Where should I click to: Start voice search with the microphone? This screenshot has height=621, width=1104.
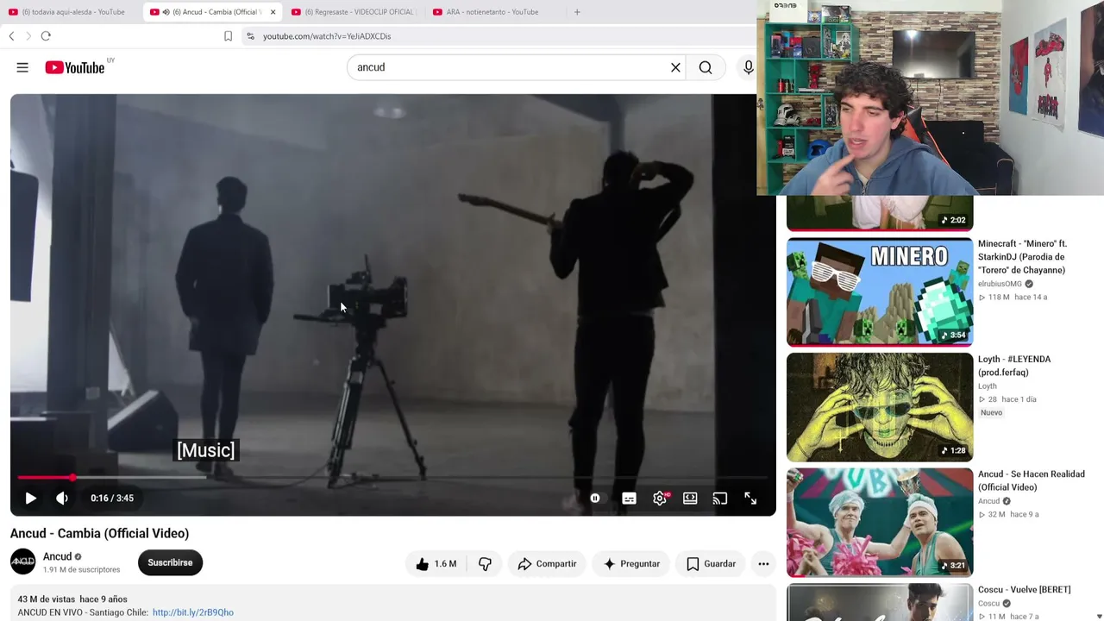pyautogui.click(x=748, y=67)
